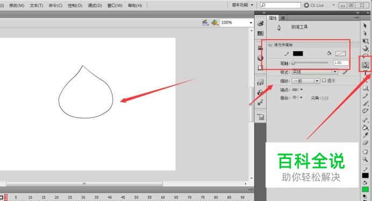Select the Subselection tool
The height and width of the screenshot is (201, 372).
(x=365, y=33)
